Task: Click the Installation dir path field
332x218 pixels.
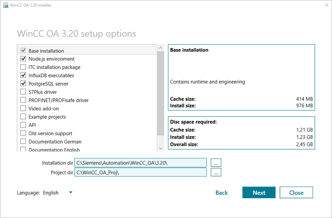Action: pyautogui.click(x=140, y=163)
